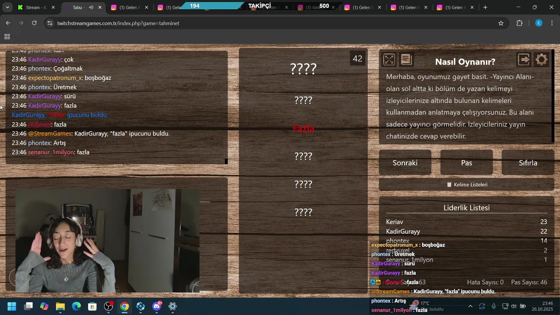The width and height of the screenshot is (560, 315).
Task: Click the Pas button
Action: tap(466, 163)
